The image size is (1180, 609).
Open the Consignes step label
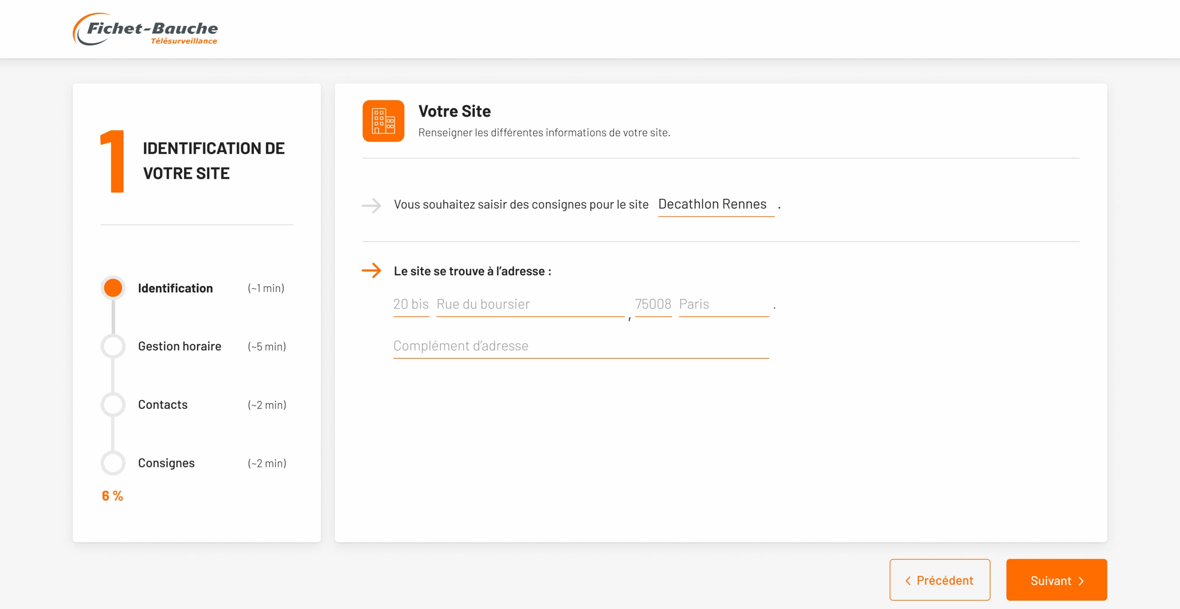click(166, 463)
